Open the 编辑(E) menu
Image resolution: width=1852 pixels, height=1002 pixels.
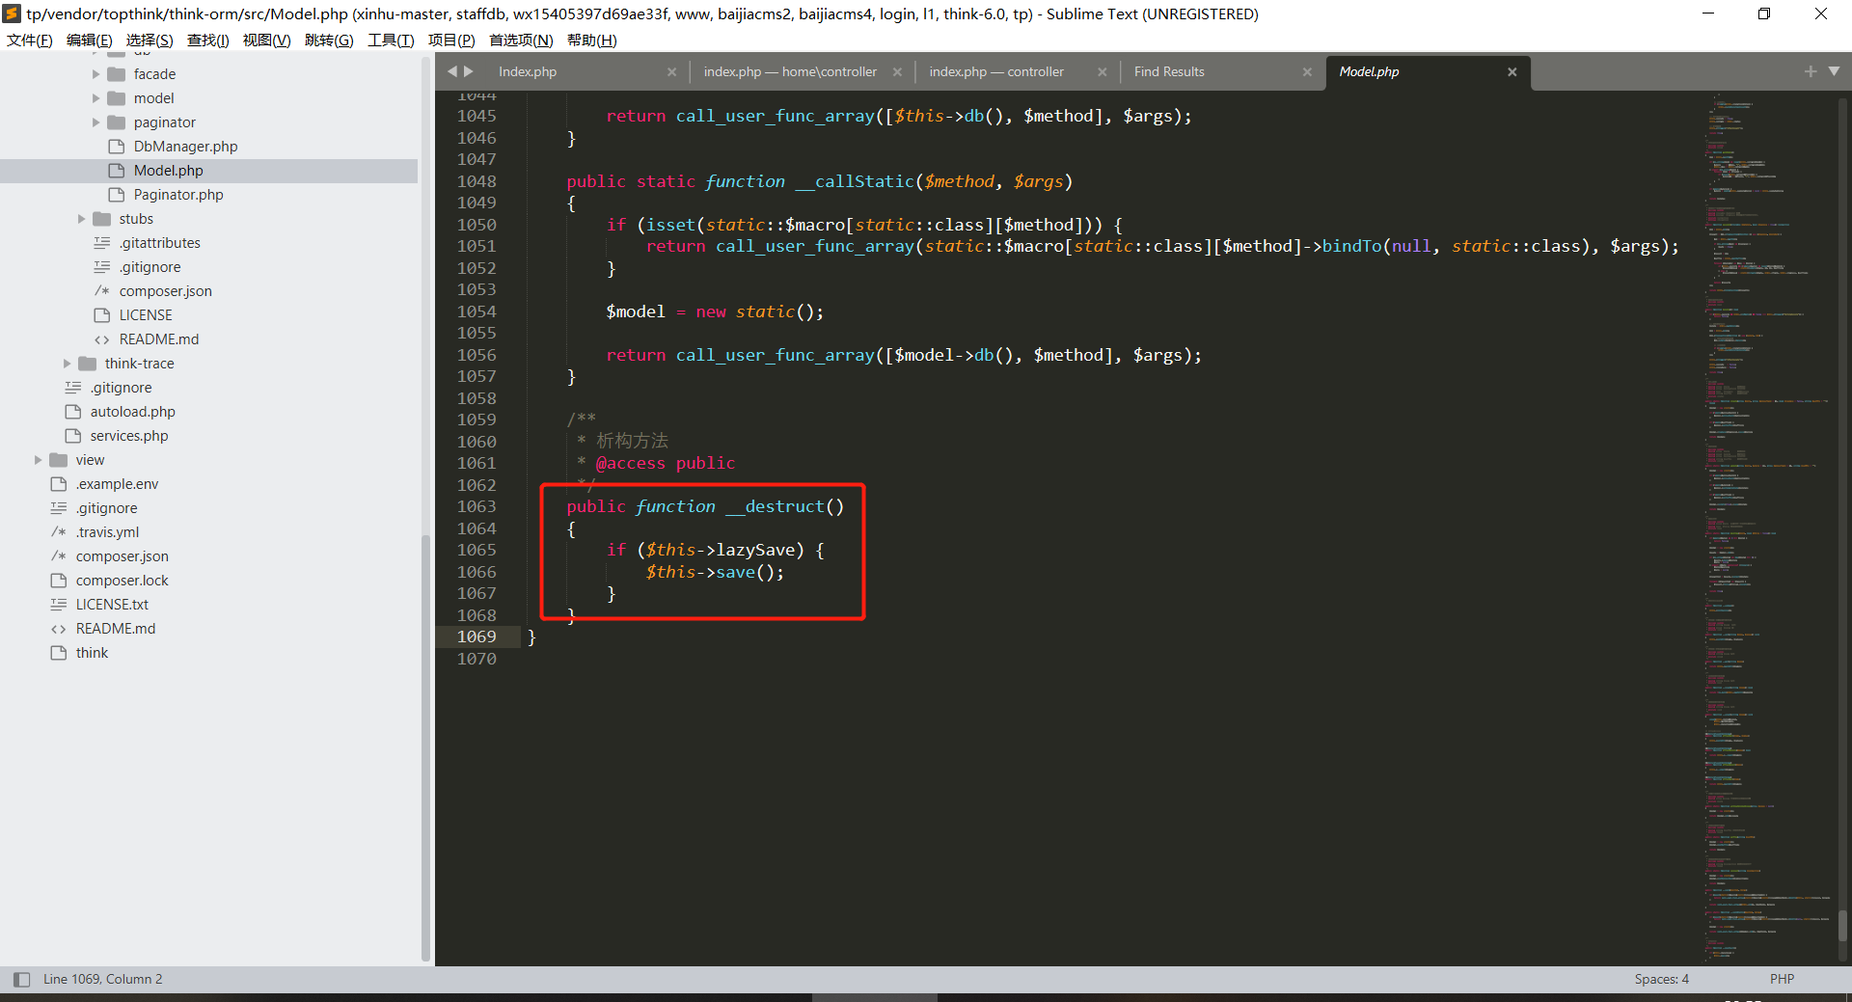coord(90,40)
